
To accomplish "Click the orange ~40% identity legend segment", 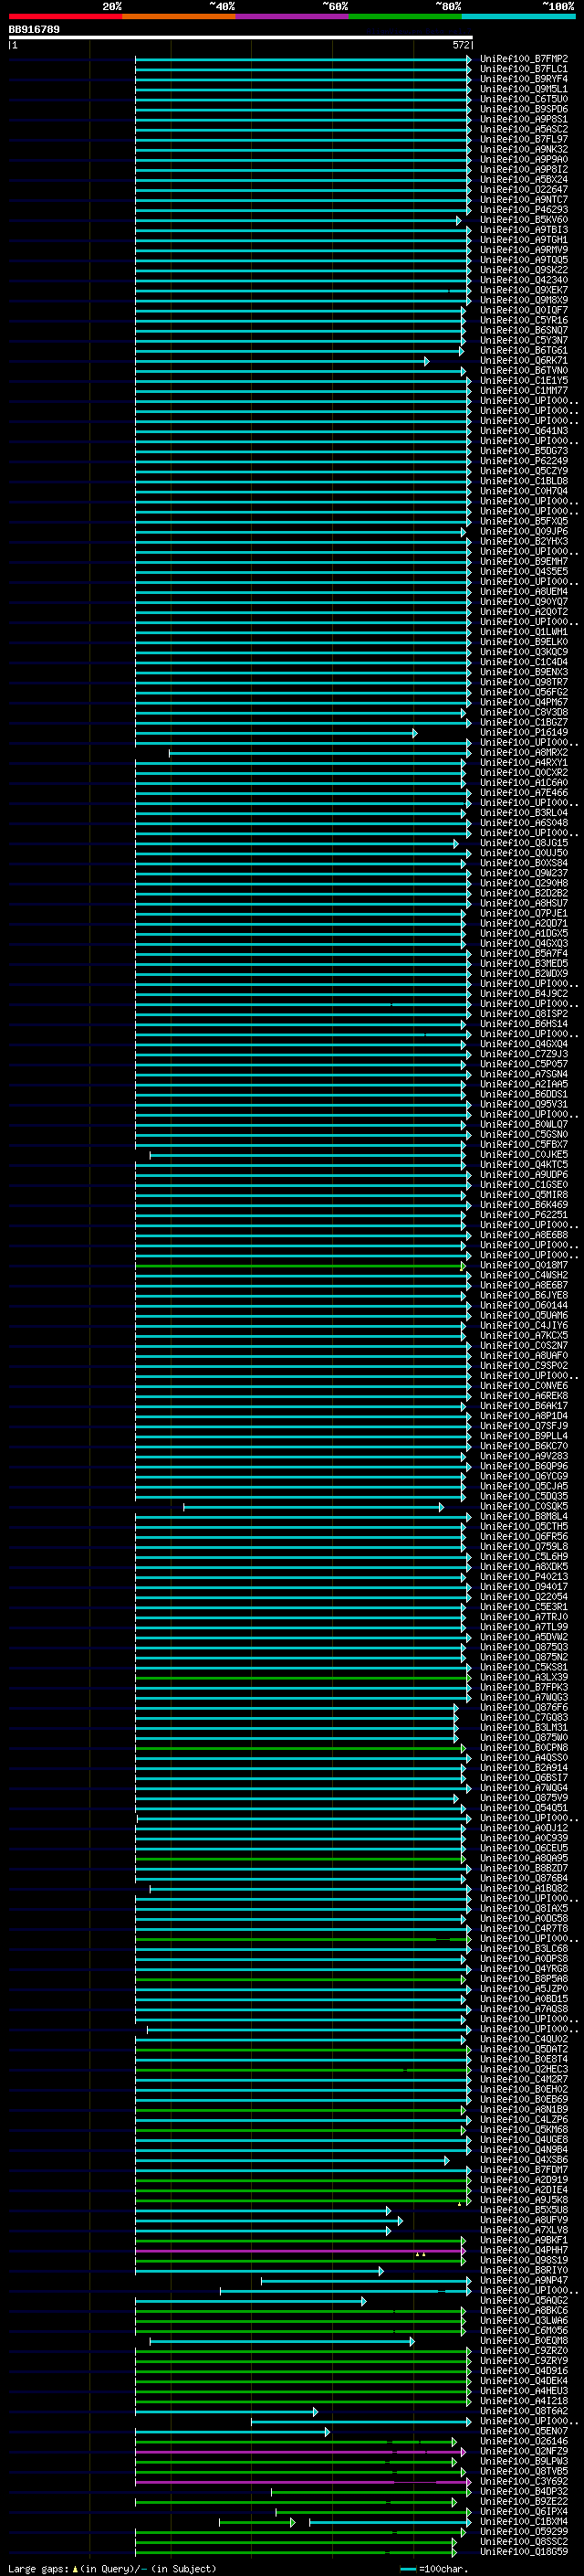I will point(179,16).
